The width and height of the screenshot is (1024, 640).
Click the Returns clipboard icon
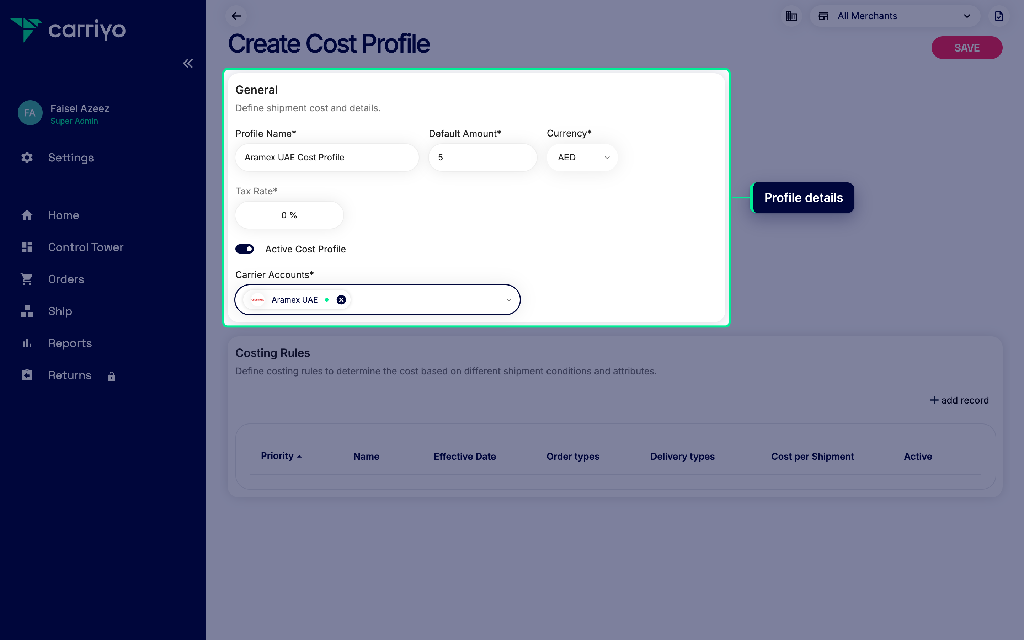click(x=27, y=375)
